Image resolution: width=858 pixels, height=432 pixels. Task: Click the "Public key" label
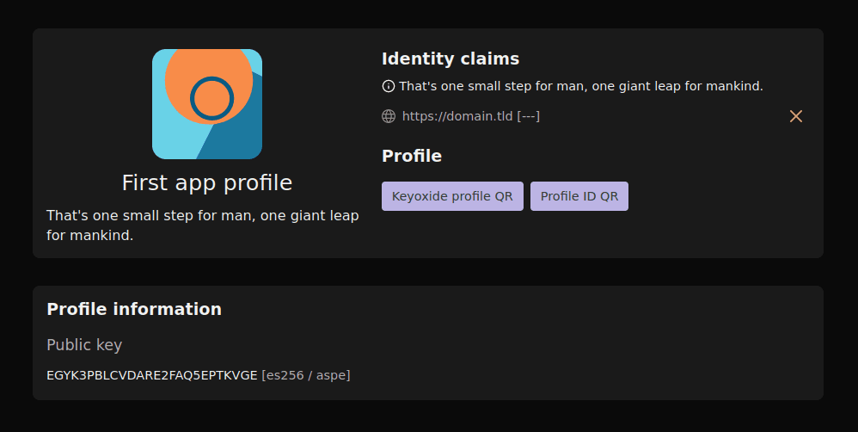click(x=84, y=345)
